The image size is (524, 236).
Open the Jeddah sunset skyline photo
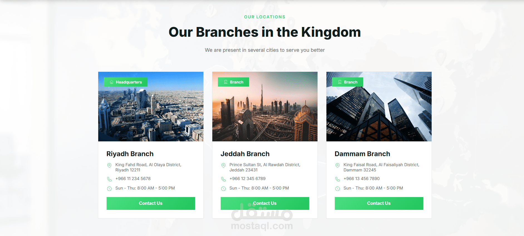[265, 107]
